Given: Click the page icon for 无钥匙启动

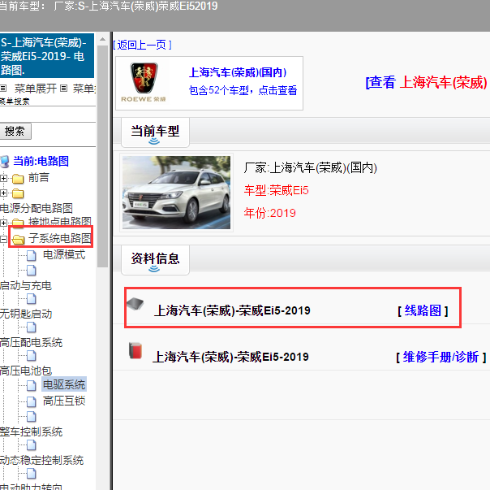Looking at the screenshot, I should (x=32, y=299).
